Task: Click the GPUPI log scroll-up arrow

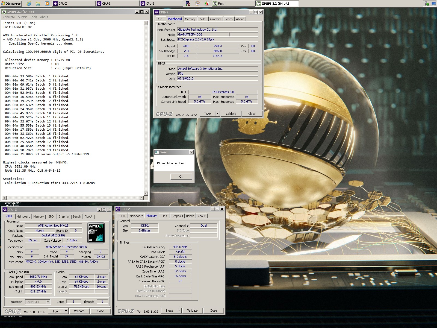Action: [146, 23]
